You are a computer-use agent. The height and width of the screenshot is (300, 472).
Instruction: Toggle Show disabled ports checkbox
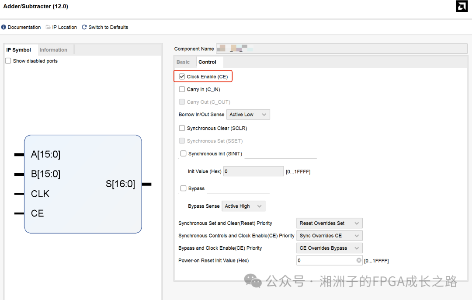click(x=8, y=61)
